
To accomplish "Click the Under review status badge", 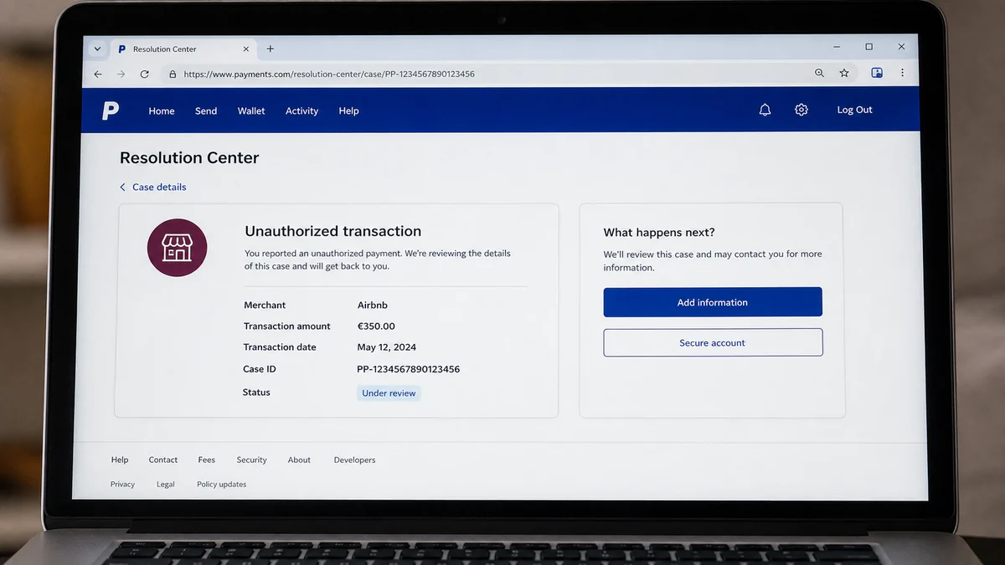I will click(x=389, y=393).
